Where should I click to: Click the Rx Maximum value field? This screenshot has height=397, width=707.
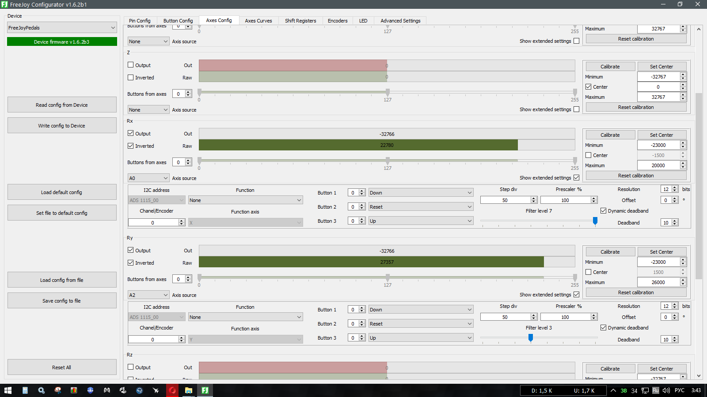coord(658,165)
